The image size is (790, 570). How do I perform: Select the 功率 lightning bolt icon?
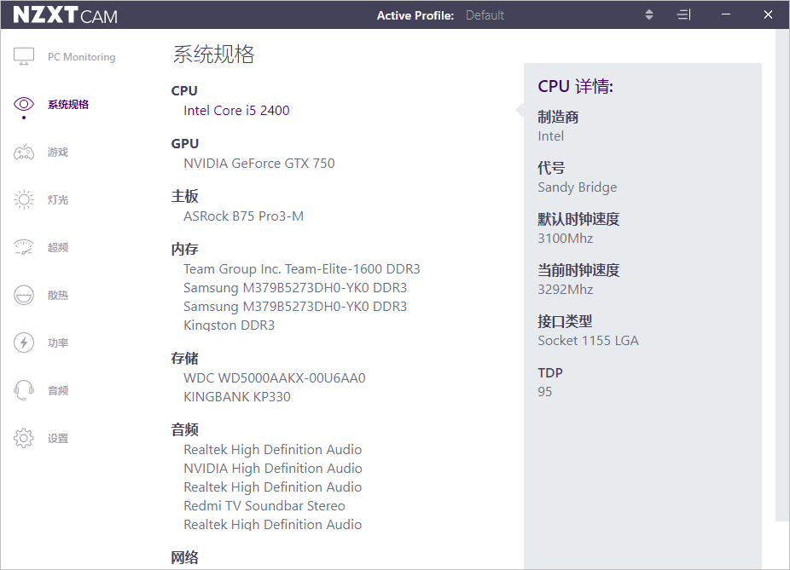(x=24, y=343)
